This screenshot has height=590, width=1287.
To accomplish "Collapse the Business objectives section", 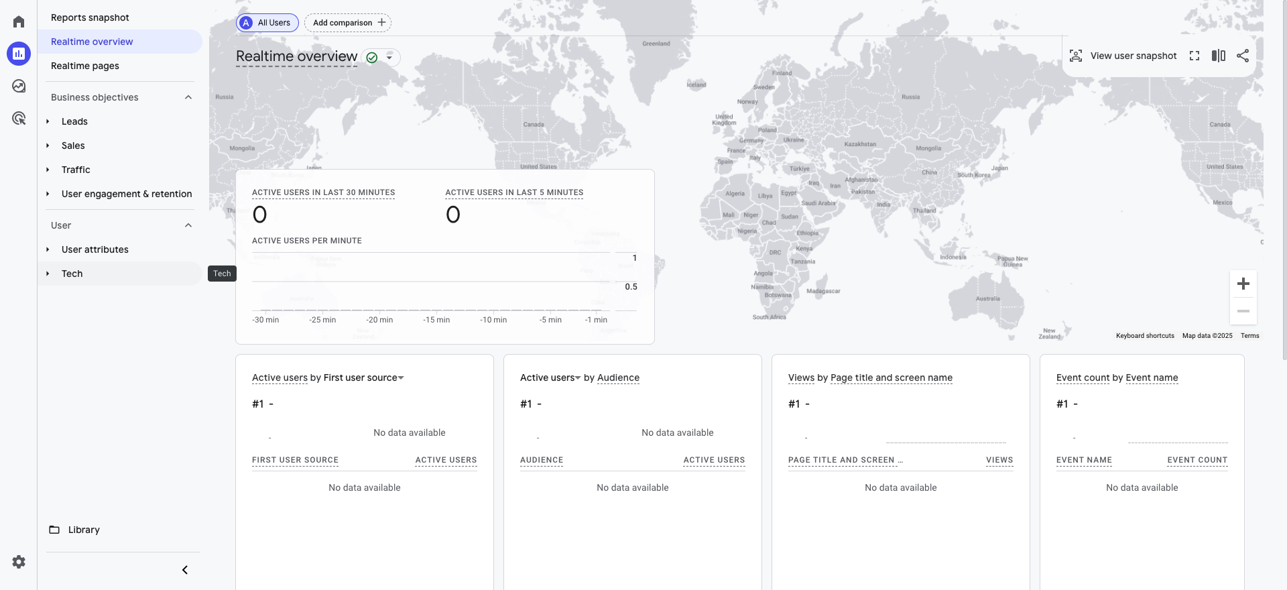I will [188, 97].
